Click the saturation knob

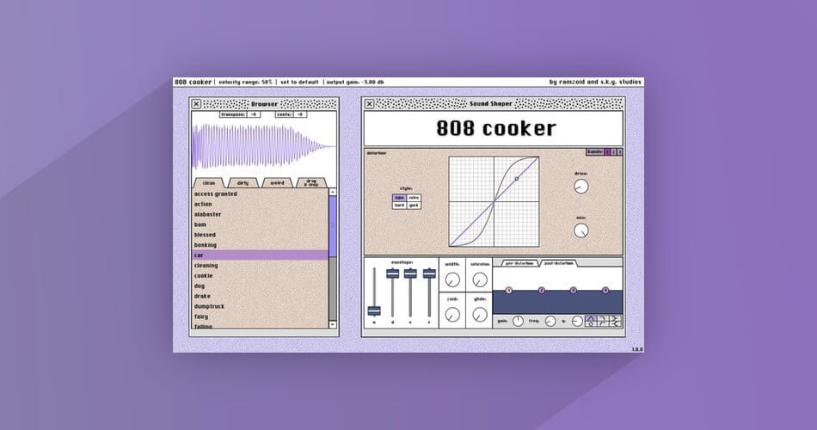pyautogui.click(x=480, y=279)
